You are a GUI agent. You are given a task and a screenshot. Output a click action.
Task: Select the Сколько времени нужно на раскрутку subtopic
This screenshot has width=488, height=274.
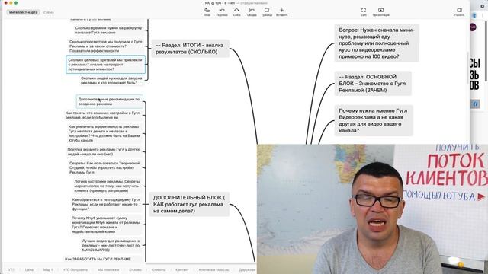pos(108,30)
